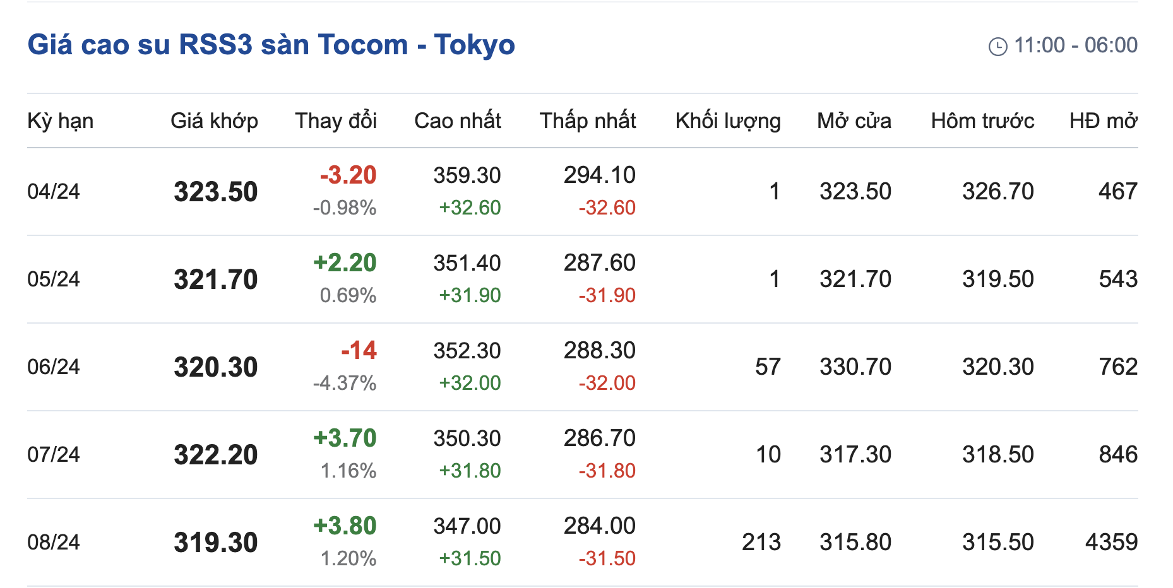Pick the 08/24 contract term

point(54,542)
